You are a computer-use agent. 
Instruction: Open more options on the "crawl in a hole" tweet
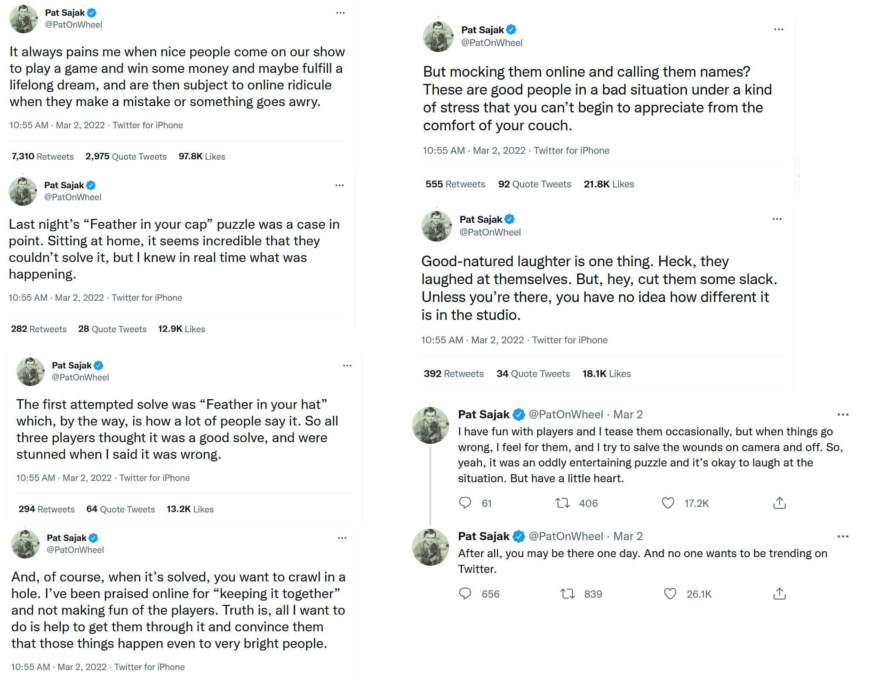[x=342, y=538]
